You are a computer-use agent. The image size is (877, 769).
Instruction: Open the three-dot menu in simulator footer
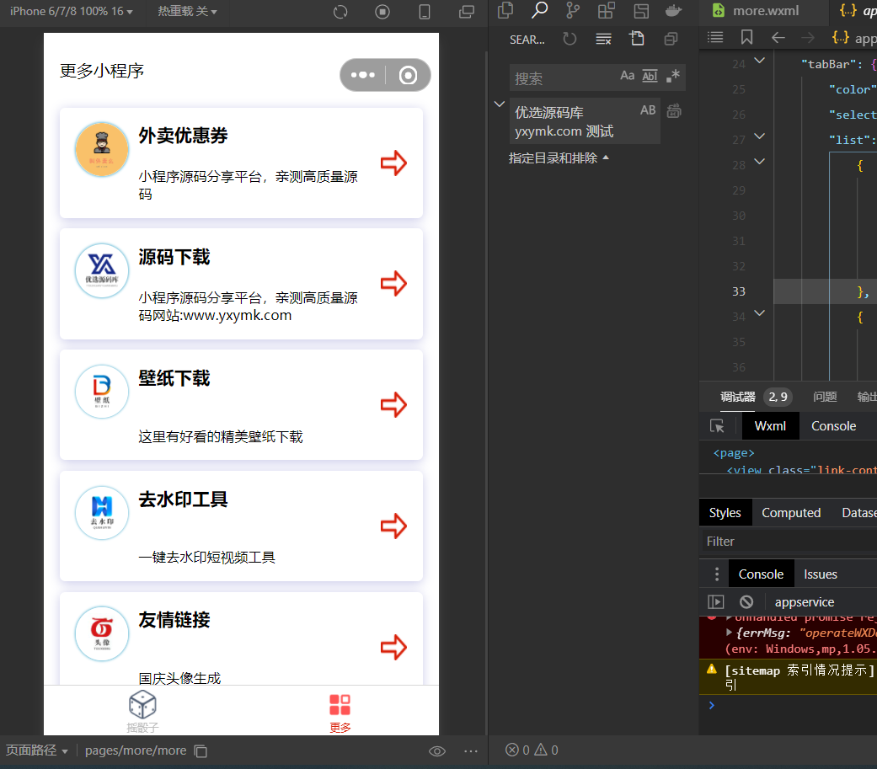471,751
